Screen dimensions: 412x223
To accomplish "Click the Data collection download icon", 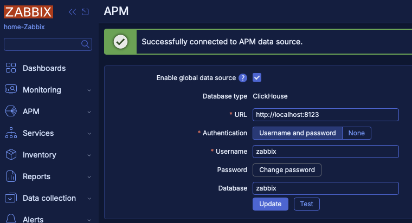I will tap(11, 198).
